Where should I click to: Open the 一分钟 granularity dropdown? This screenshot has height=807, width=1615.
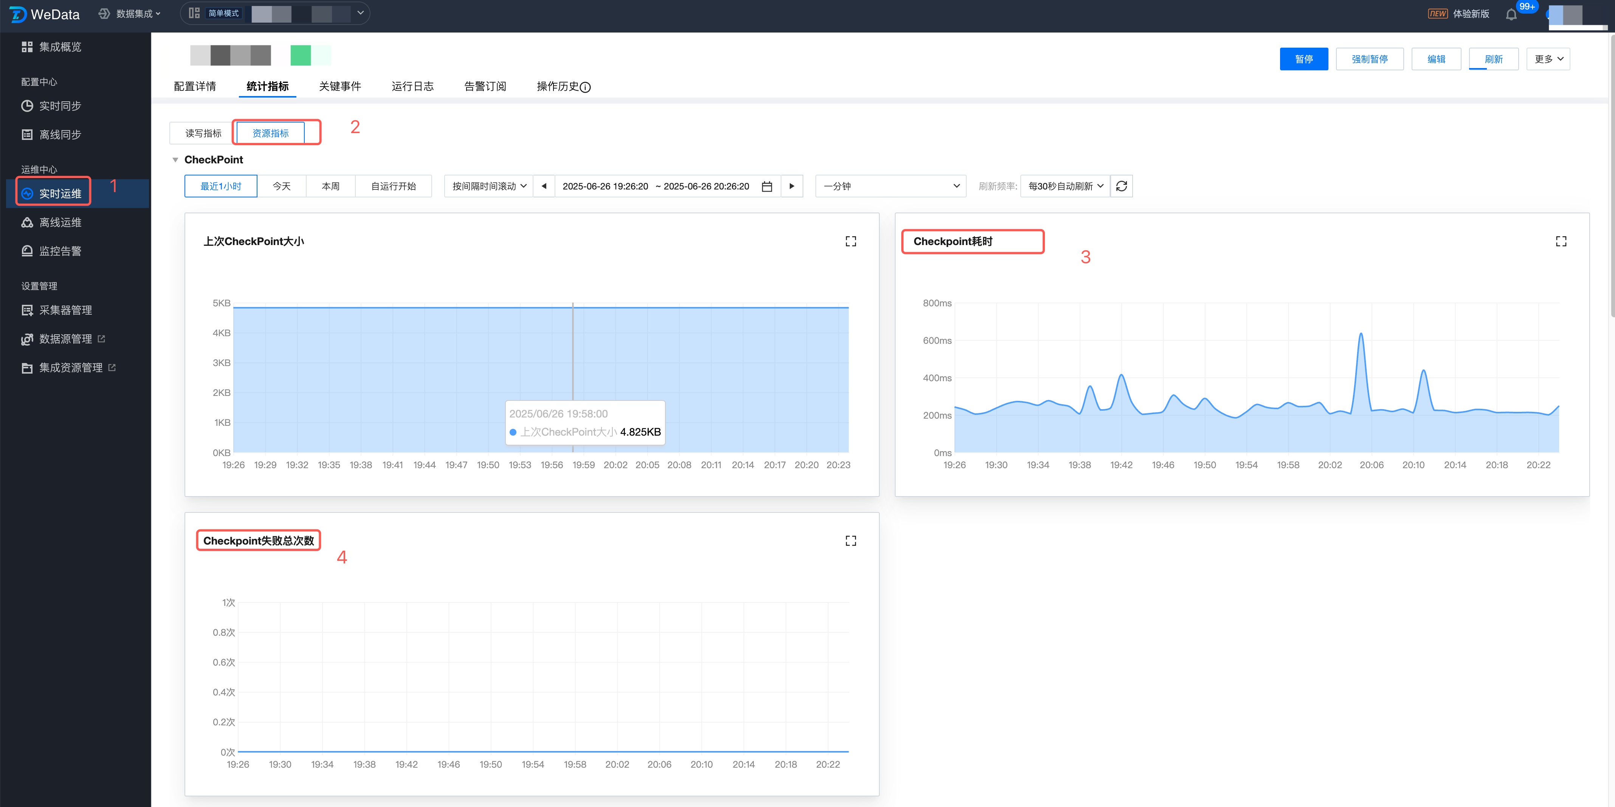[890, 186]
